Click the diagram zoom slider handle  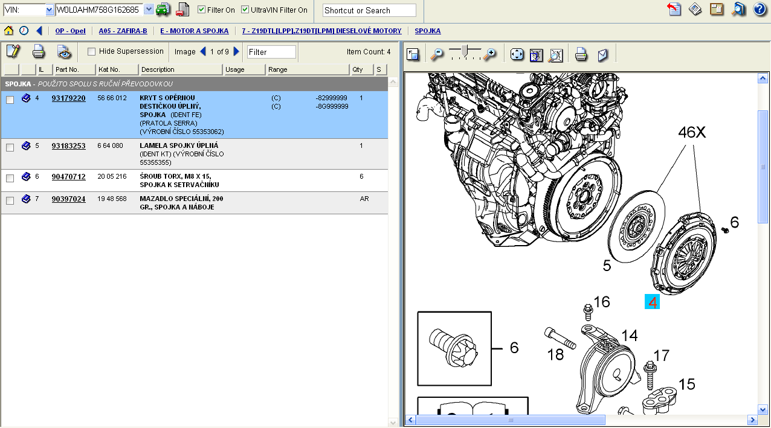(x=464, y=50)
